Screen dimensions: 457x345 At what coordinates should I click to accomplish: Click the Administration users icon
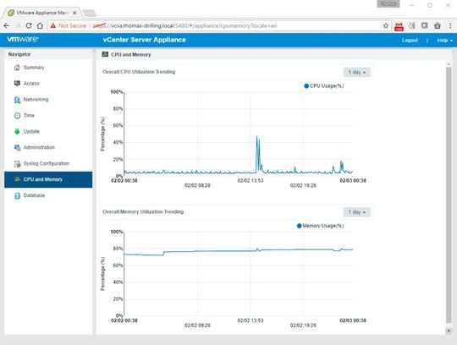(17, 148)
